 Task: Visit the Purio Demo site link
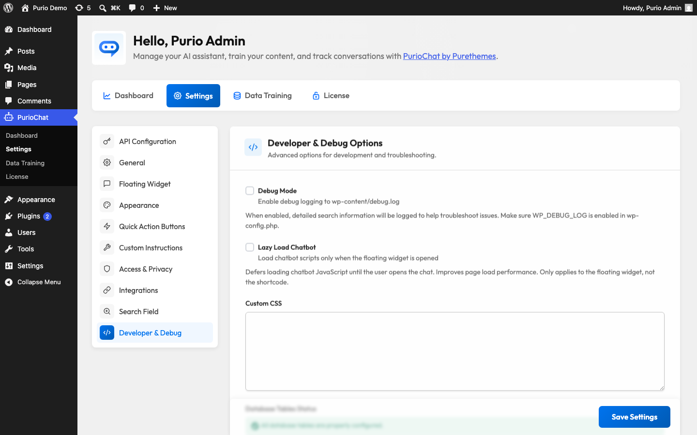(44, 8)
